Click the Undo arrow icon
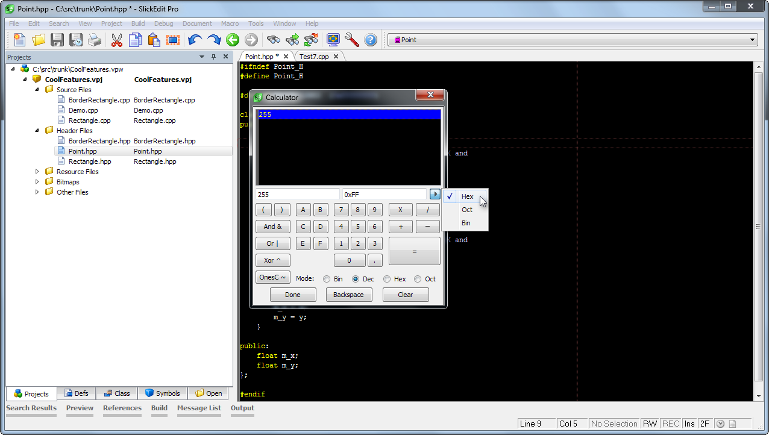Viewport: 769px width, 435px height. (x=195, y=40)
